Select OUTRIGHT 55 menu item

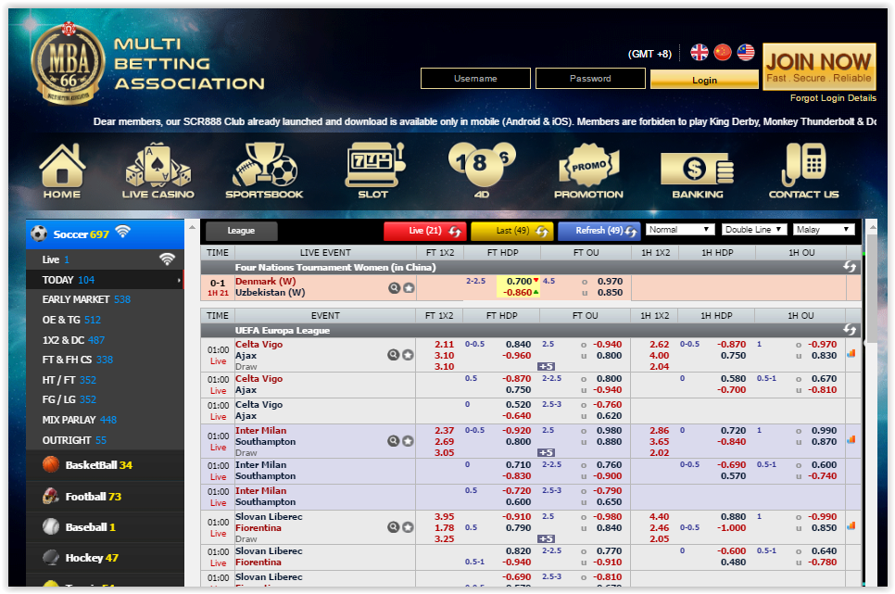pos(105,440)
